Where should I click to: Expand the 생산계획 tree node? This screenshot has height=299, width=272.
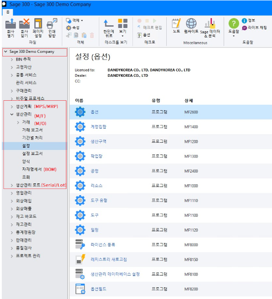coord(12,107)
